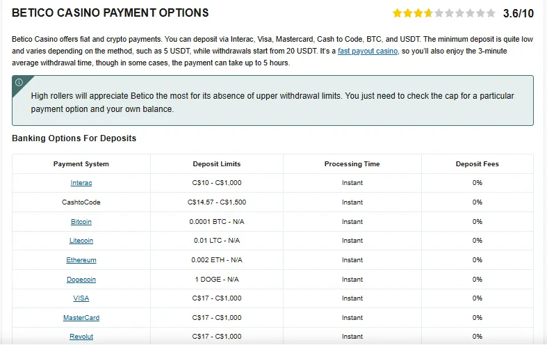Click the 0% fee in Revolut row
Screen dimensions: 547x345
coord(477,337)
